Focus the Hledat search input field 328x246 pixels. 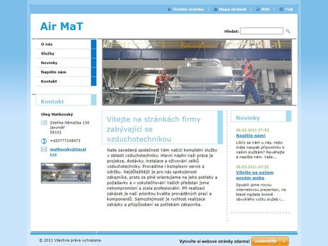tap(262, 31)
